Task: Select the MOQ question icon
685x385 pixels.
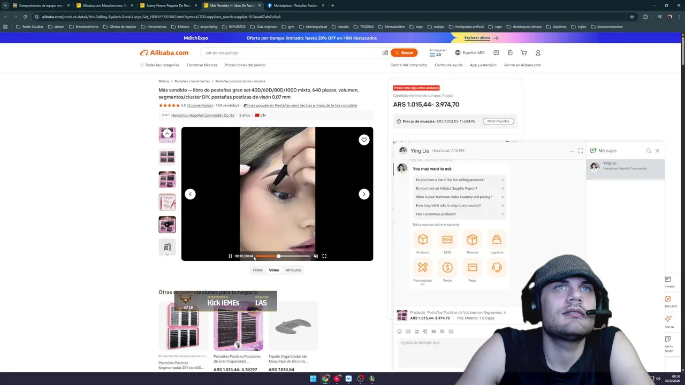Action: pos(447,240)
